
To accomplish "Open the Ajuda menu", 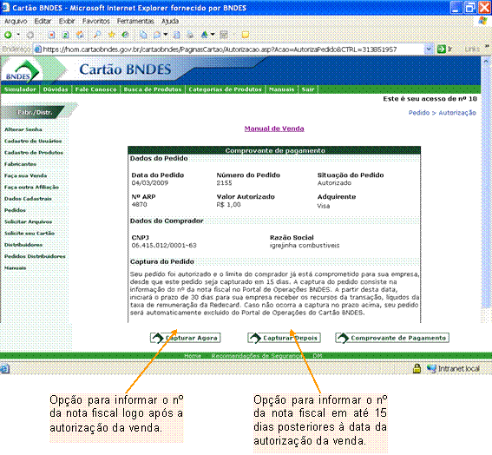I will pyautogui.click(x=170, y=22).
